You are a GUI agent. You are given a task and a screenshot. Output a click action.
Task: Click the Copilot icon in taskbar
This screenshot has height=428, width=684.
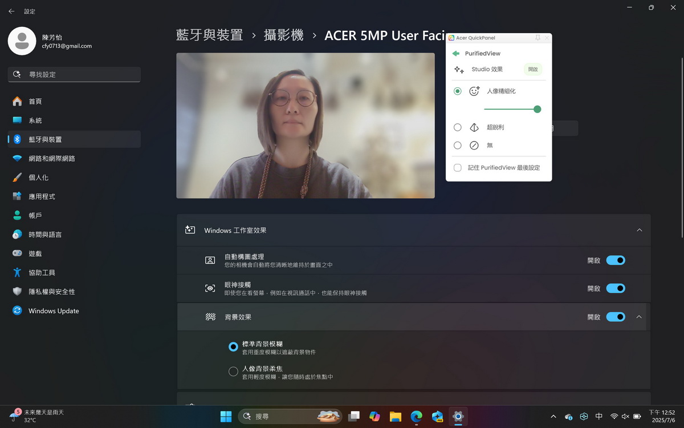click(374, 416)
